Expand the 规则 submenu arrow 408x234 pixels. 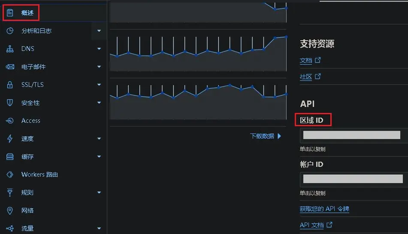[x=99, y=193]
